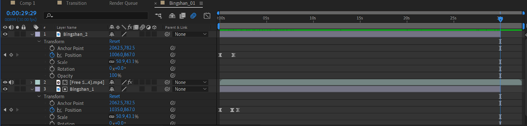Click the current-time indicator playhead
Image resolution: width=527 pixels, height=126 pixels.
click(500, 19)
